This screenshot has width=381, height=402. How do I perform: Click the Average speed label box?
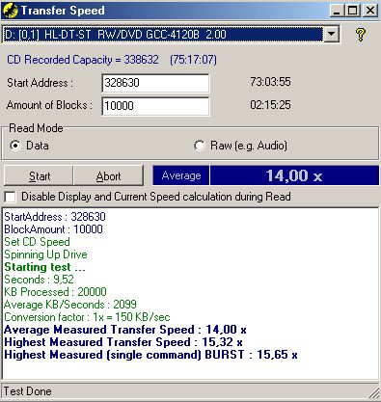point(181,175)
